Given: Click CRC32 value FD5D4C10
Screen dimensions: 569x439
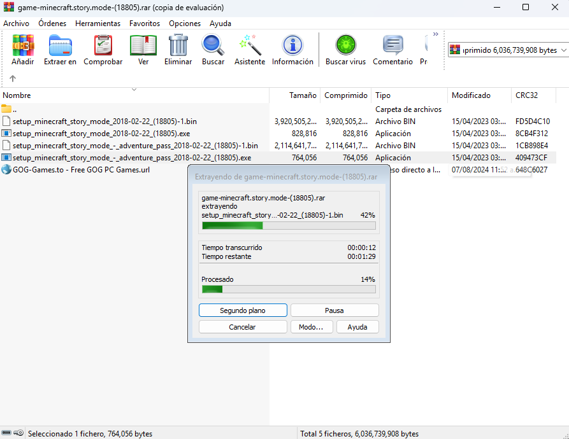Looking at the screenshot, I should click(x=532, y=122).
